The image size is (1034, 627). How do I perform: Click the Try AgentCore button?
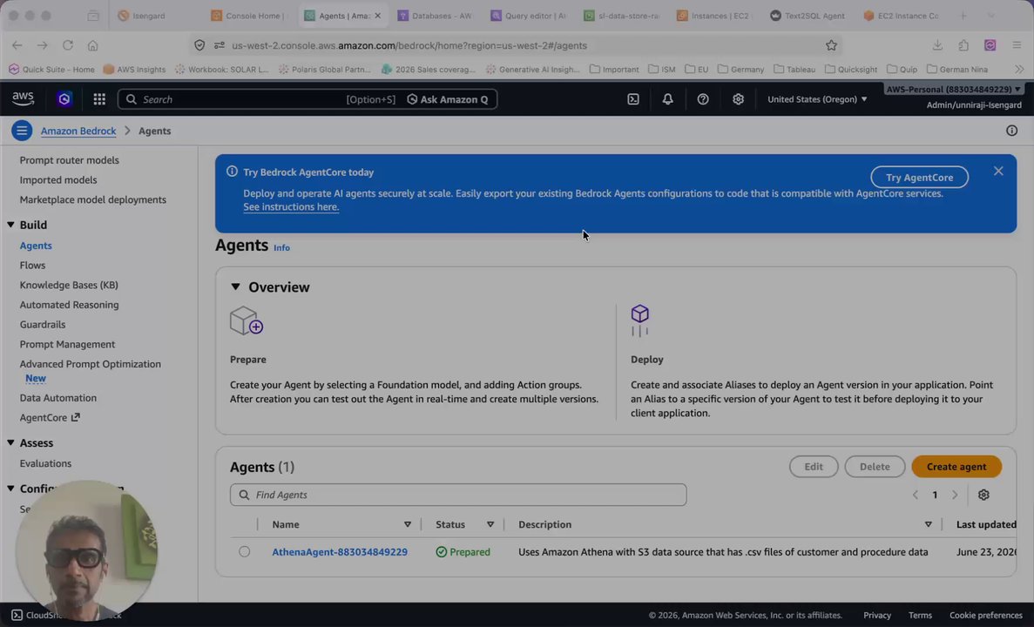click(919, 178)
